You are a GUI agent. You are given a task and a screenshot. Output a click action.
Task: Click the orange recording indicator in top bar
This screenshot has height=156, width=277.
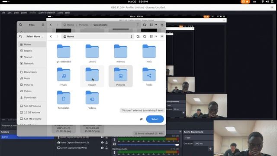click(x=245, y=2)
